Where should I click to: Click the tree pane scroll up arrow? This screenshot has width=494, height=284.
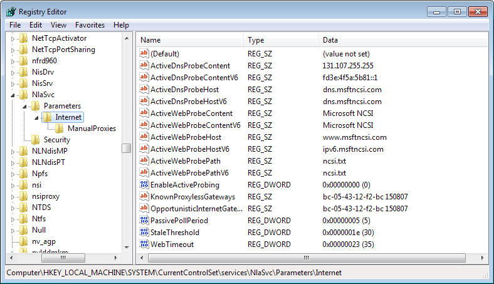tap(127, 38)
